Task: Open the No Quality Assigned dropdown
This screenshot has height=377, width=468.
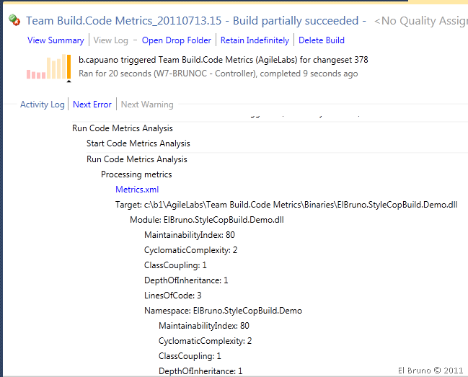Action: tap(421, 22)
